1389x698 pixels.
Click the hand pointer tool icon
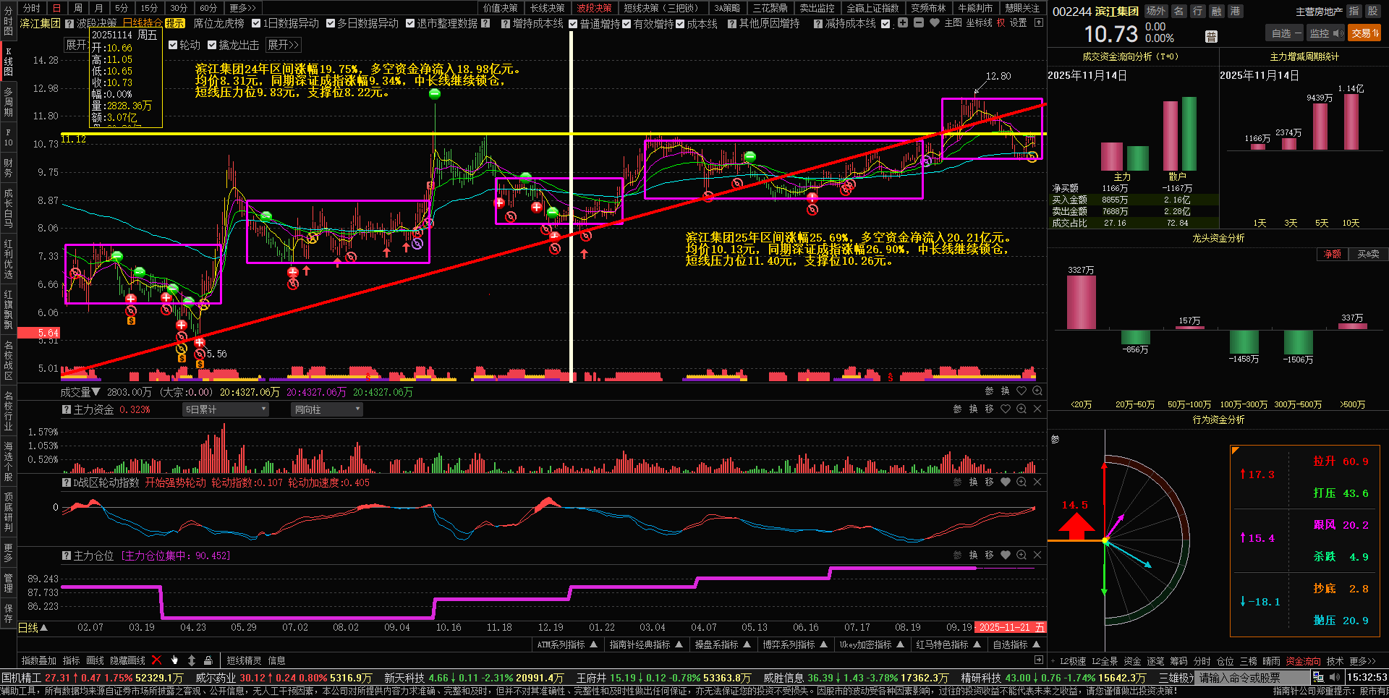tap(174, 660)
